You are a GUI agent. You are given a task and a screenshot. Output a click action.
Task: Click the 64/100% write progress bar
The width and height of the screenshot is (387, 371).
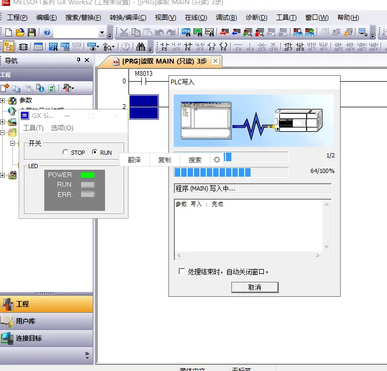click(231, 172)
